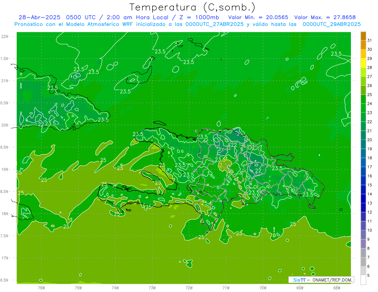Click the '17N' latitude axis label
Viewport: 378px width, 292px height.
click(5, 258)
